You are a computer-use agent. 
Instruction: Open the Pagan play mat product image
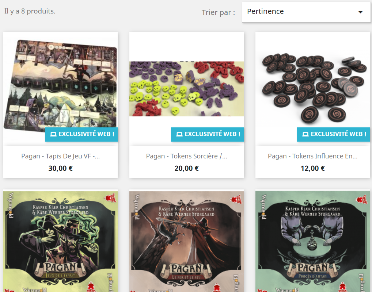[x=61, y=89]
